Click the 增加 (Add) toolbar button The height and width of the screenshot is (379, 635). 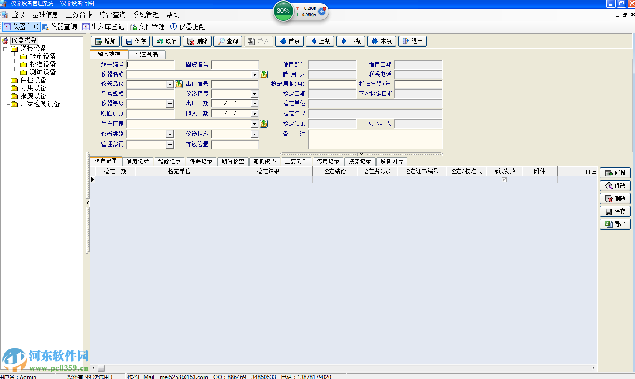point(105,41)
